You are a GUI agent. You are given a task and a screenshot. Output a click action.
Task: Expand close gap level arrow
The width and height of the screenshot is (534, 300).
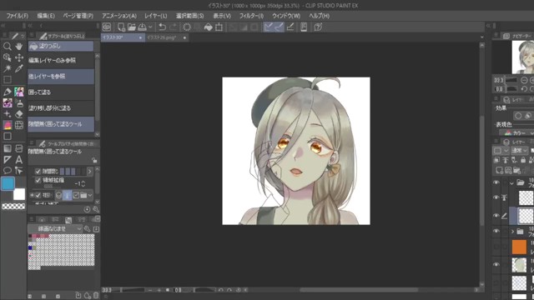tap(89, 172)
